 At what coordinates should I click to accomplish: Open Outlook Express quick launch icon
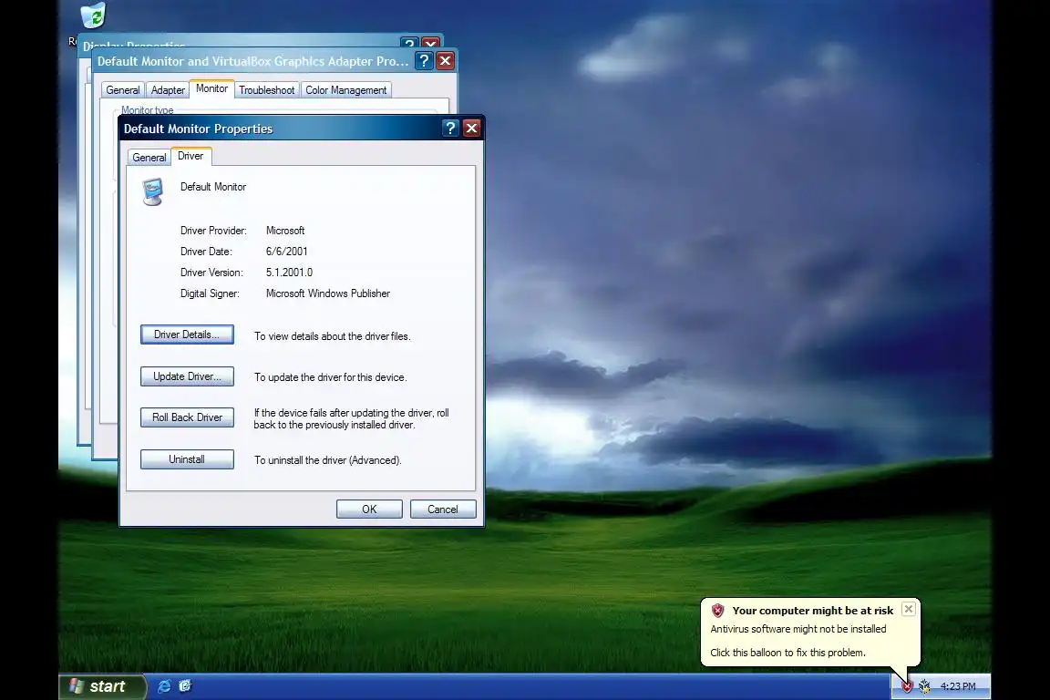(186, 686)
